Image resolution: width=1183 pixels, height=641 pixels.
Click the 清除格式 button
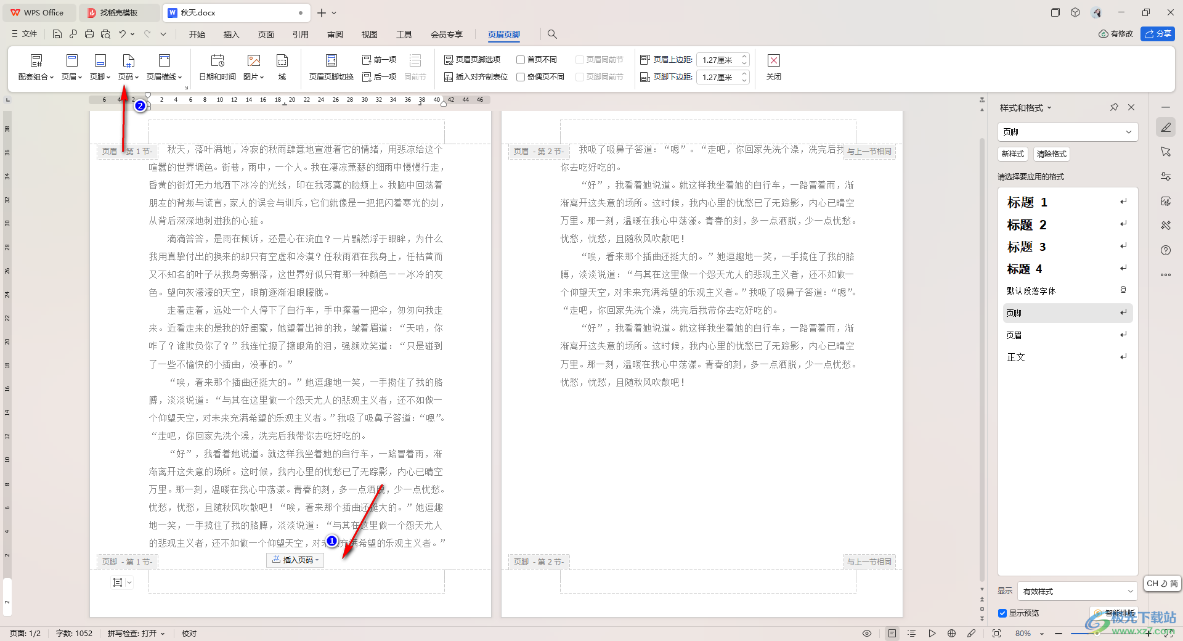tap(1051, 154)
